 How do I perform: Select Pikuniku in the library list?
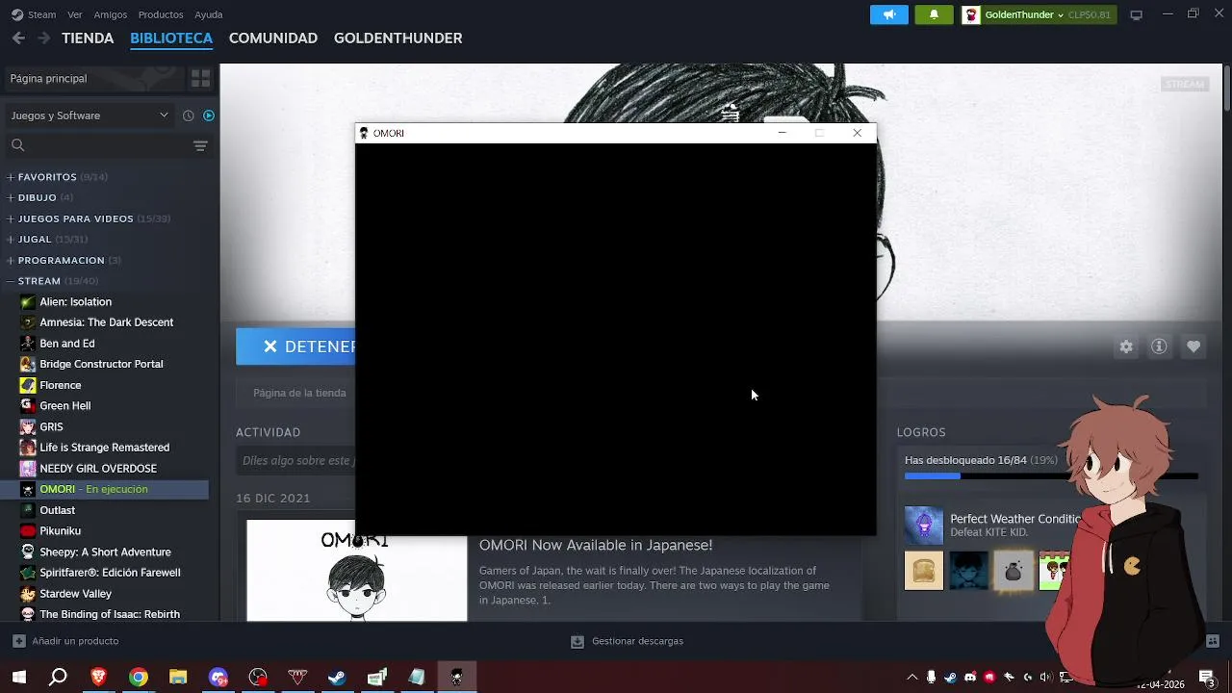(x=60, y=530)
